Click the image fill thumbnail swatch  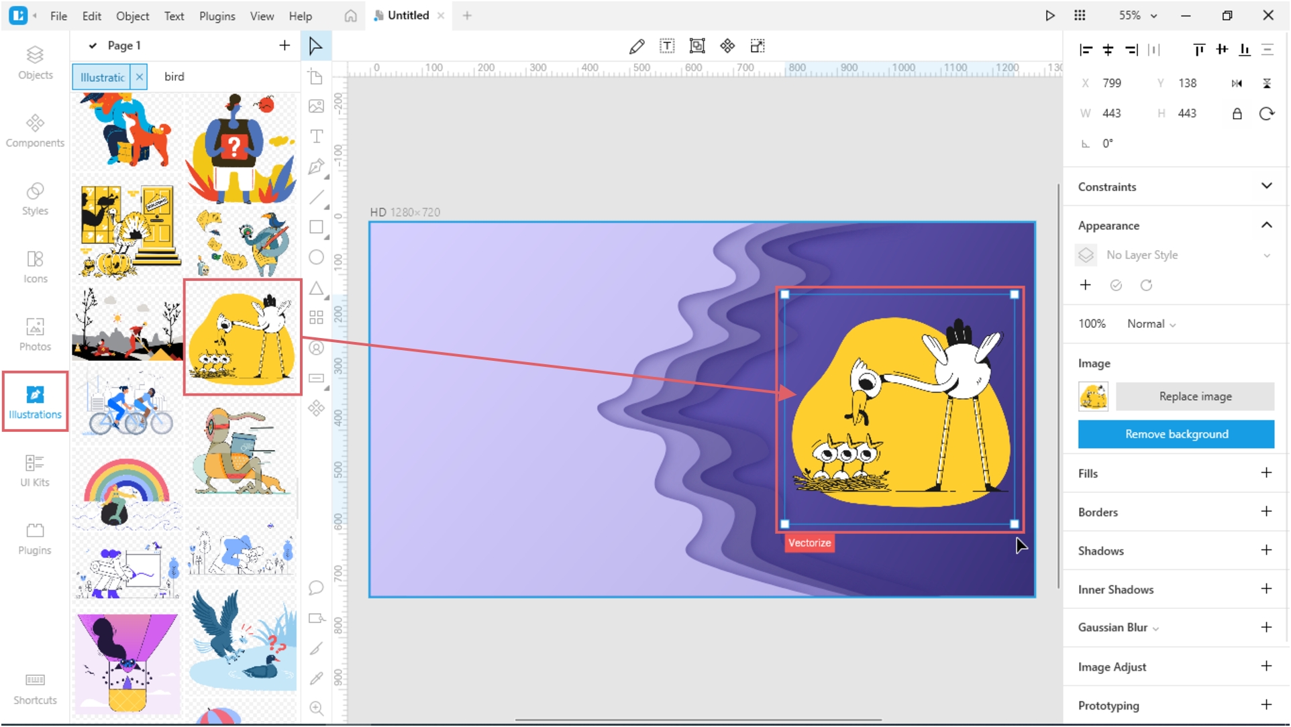(x=1093, y=396)
